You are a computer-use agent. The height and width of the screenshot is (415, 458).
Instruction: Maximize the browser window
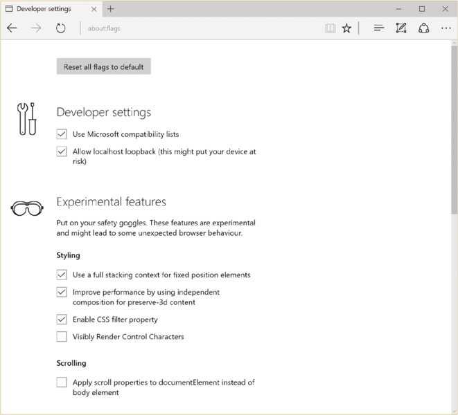click(422, 9)
